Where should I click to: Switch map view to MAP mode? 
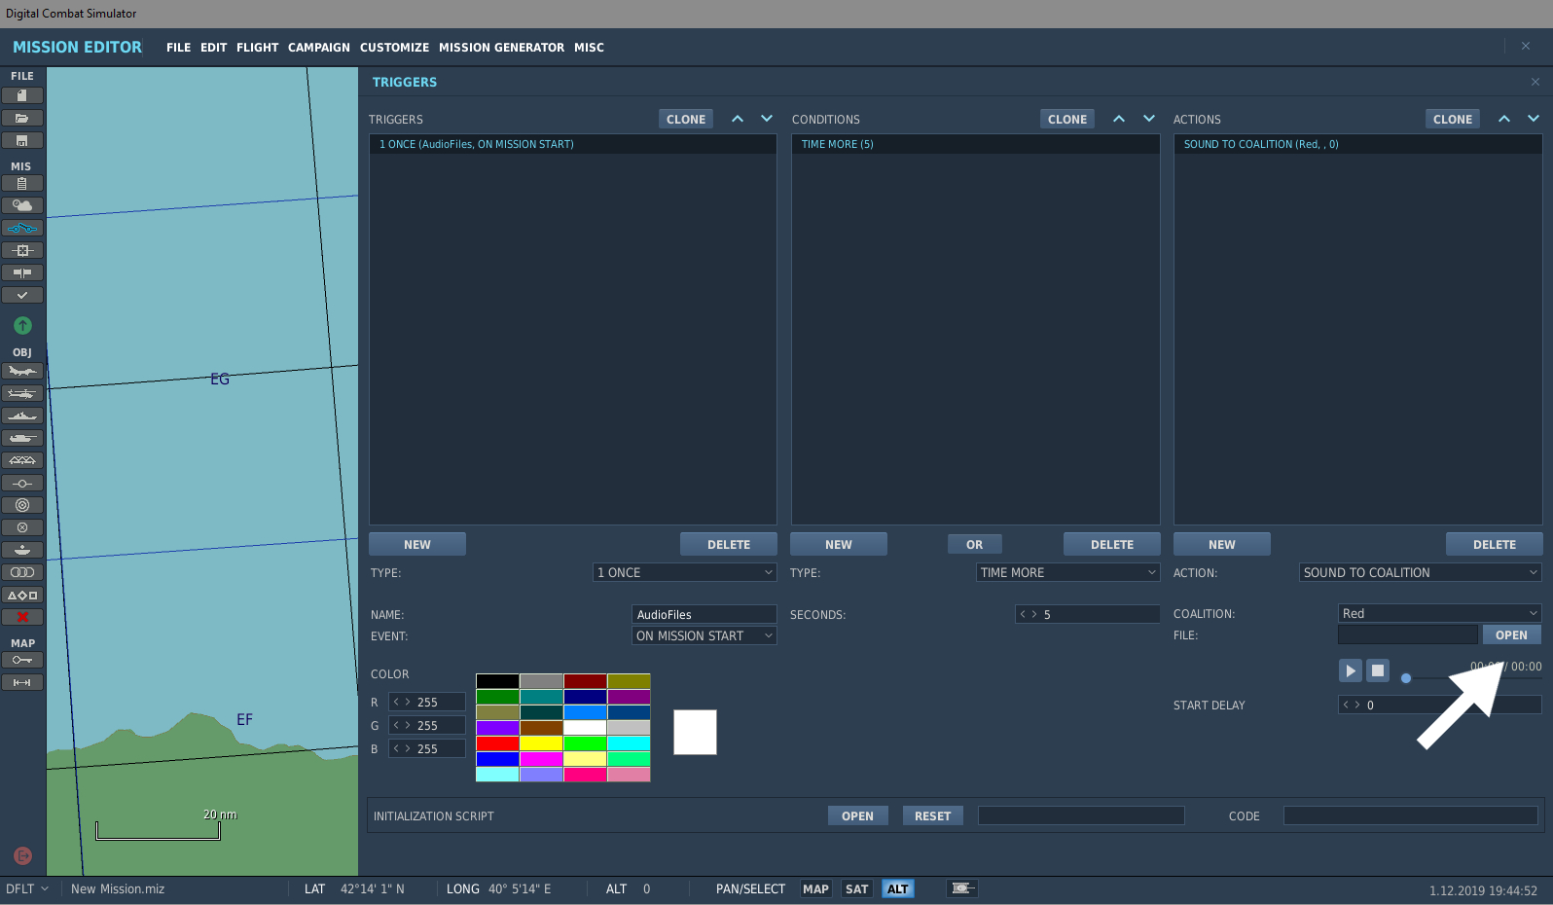815,888
